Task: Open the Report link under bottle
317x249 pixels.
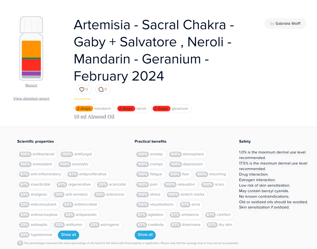Action: (x=31, y=85)
